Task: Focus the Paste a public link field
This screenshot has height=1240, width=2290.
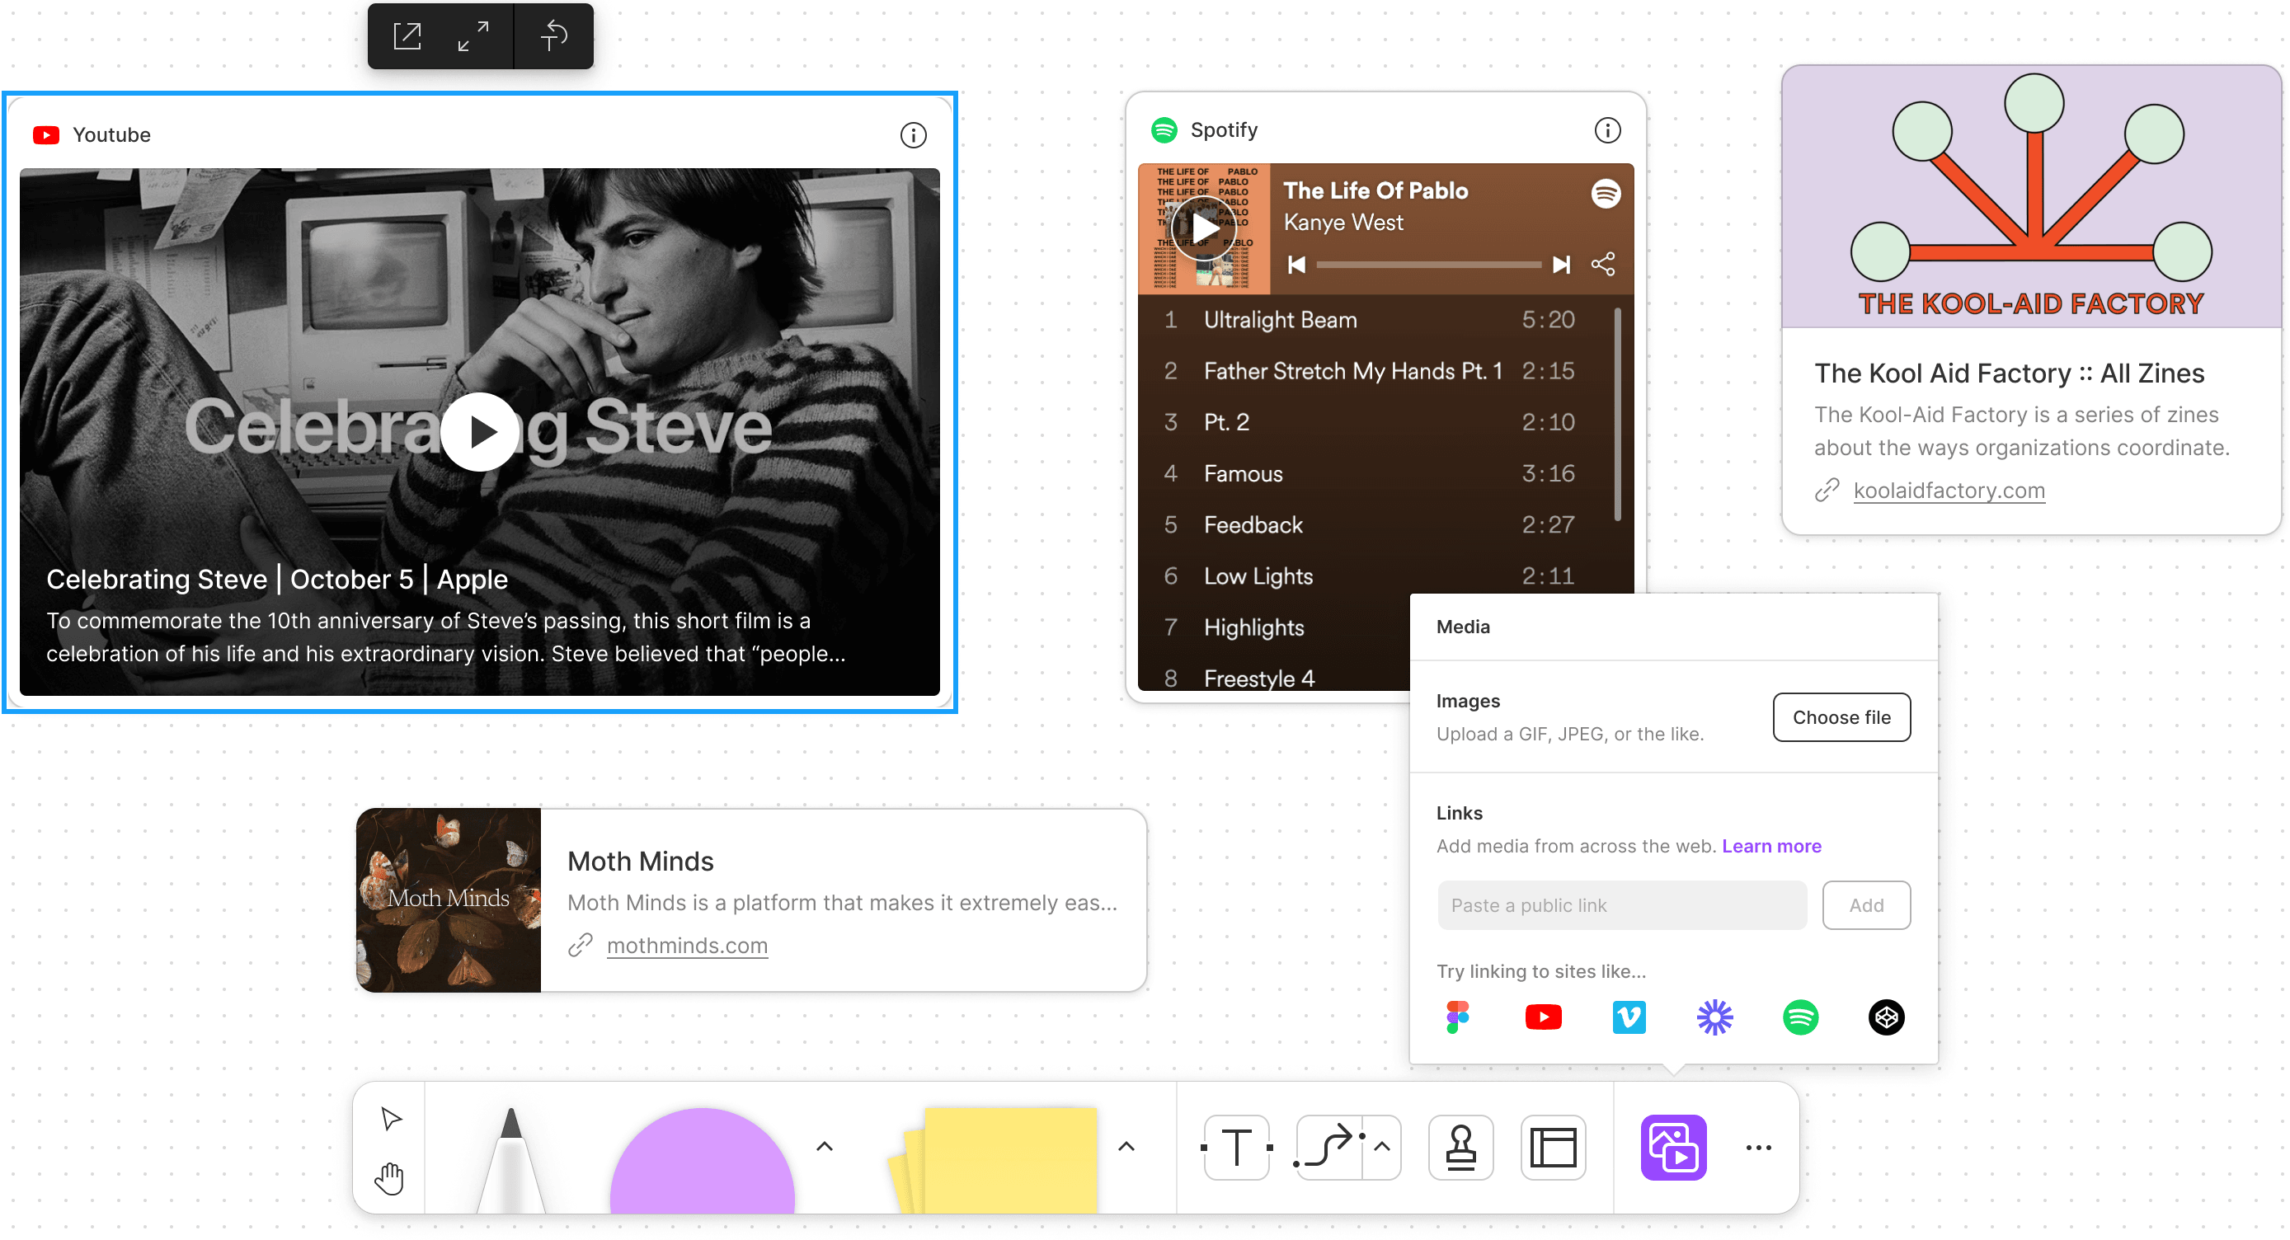Action: [x=1621, y=906]
